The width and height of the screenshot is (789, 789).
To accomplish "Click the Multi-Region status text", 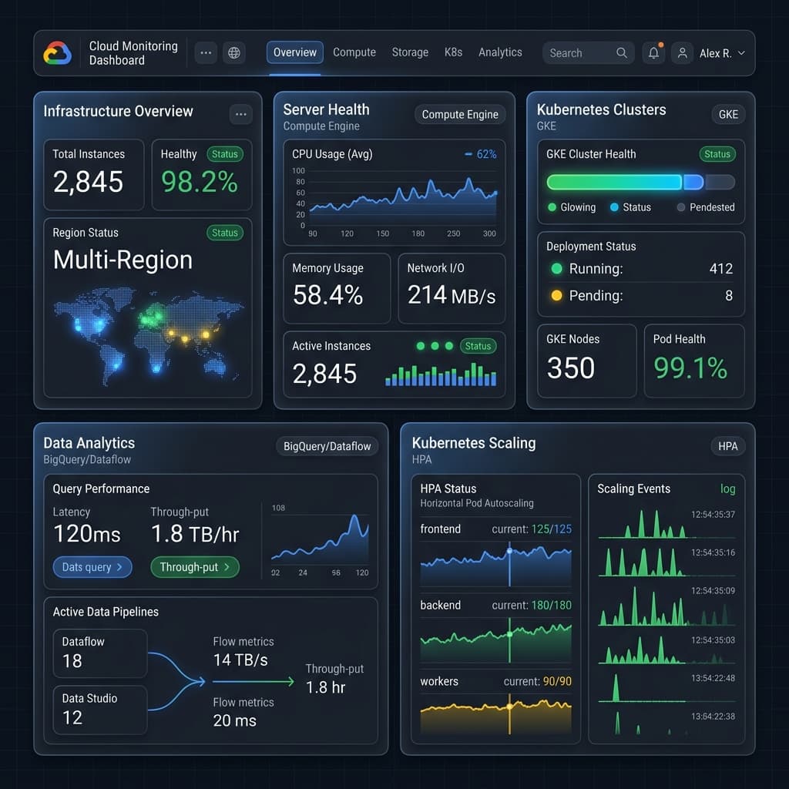I will point(123,260).
